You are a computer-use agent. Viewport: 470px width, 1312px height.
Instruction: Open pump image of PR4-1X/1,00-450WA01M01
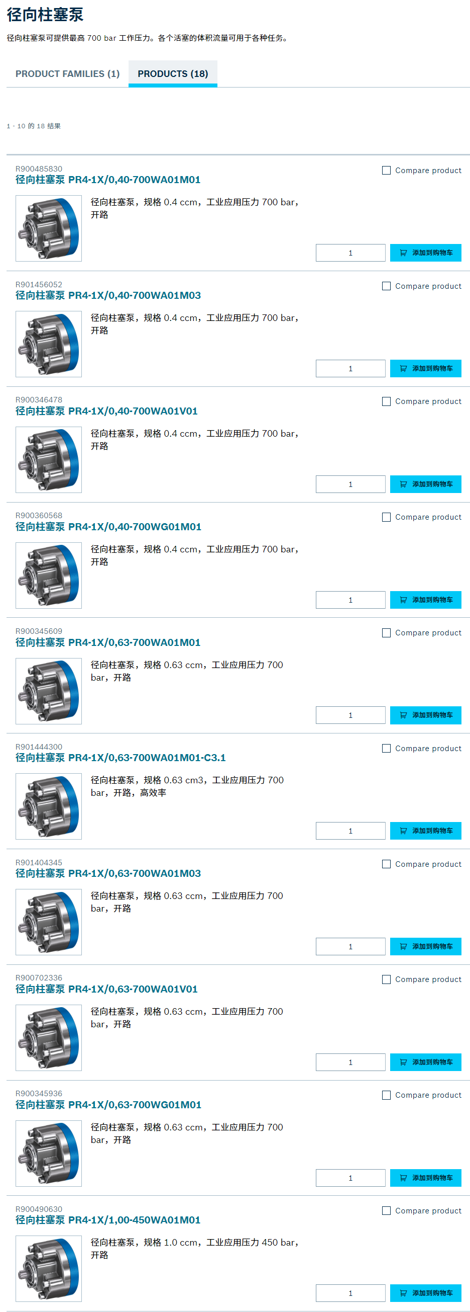(x=49, y=1269)
